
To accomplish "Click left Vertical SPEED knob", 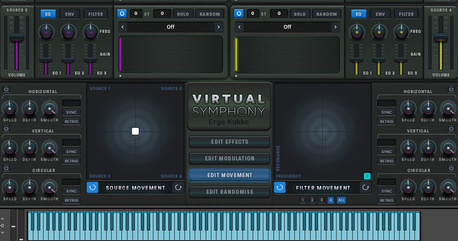I will point(10,148).
